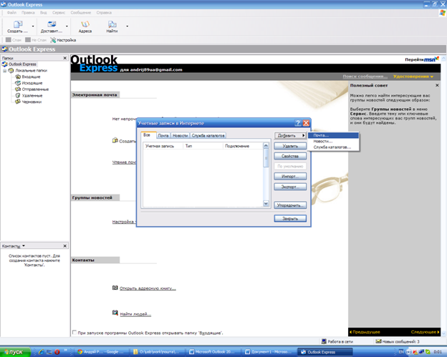Click the accounts list scrollbar thumb
This screenshot has height=357, width=447.
266,158
